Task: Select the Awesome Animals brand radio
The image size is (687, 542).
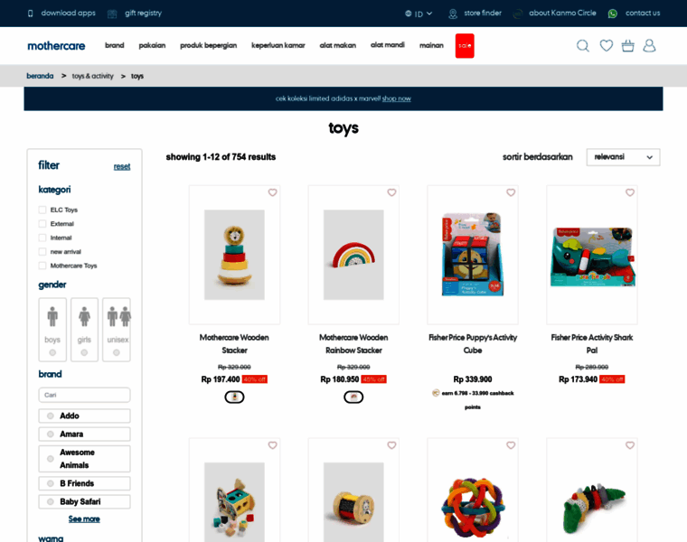Action: (x=51, y=459)
